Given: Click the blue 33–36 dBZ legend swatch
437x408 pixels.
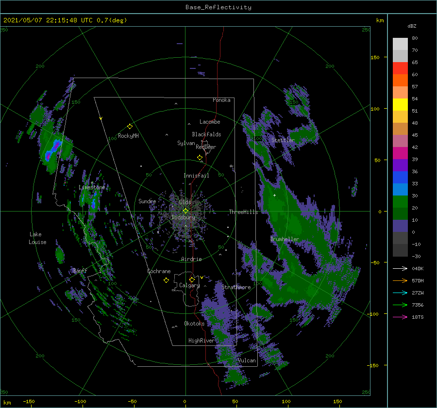Looking at the screenshot, I should 400,178.
